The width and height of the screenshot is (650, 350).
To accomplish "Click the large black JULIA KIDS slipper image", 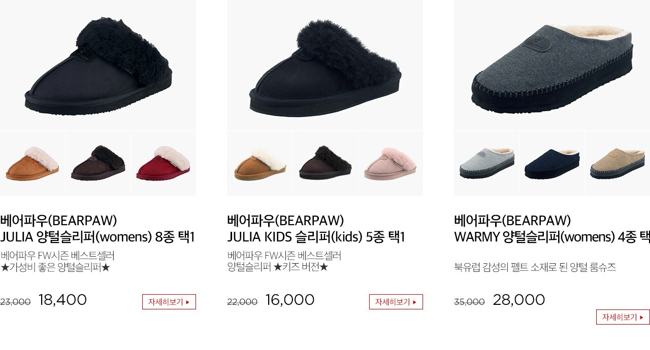I will pyautogui.click(x=325, y=65).
